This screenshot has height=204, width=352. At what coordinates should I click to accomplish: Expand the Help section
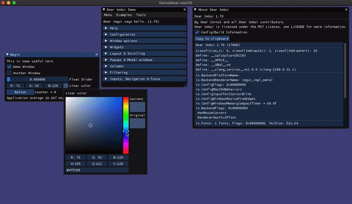click(x=144, y=28)
